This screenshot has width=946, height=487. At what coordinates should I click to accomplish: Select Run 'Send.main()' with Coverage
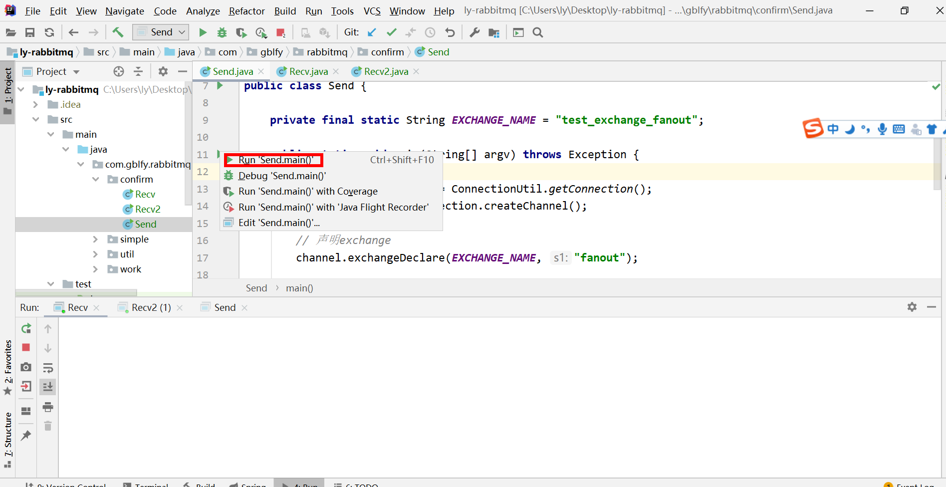pos(331,191)
